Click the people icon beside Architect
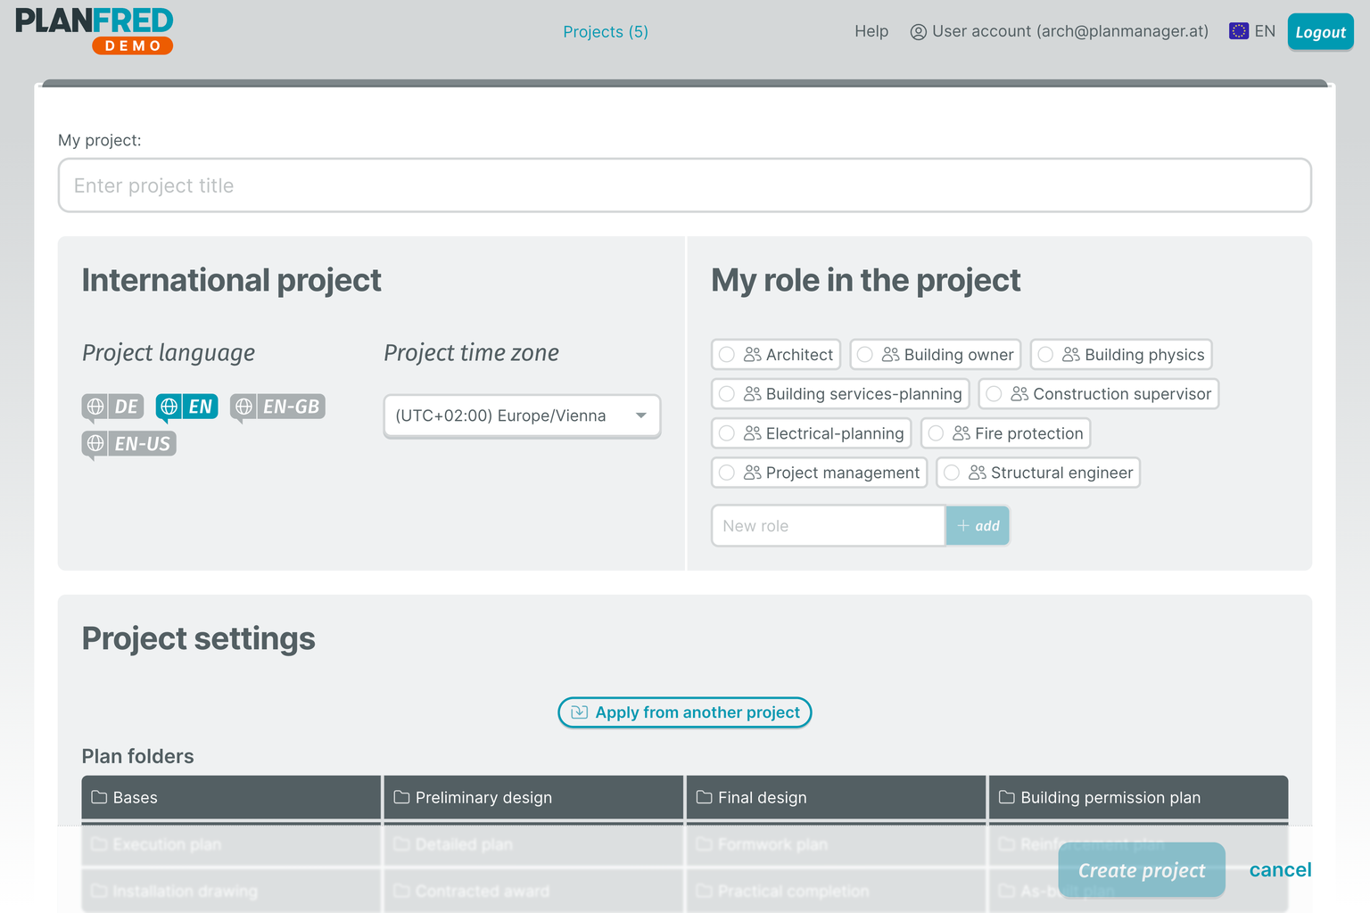 click(753, 355)
